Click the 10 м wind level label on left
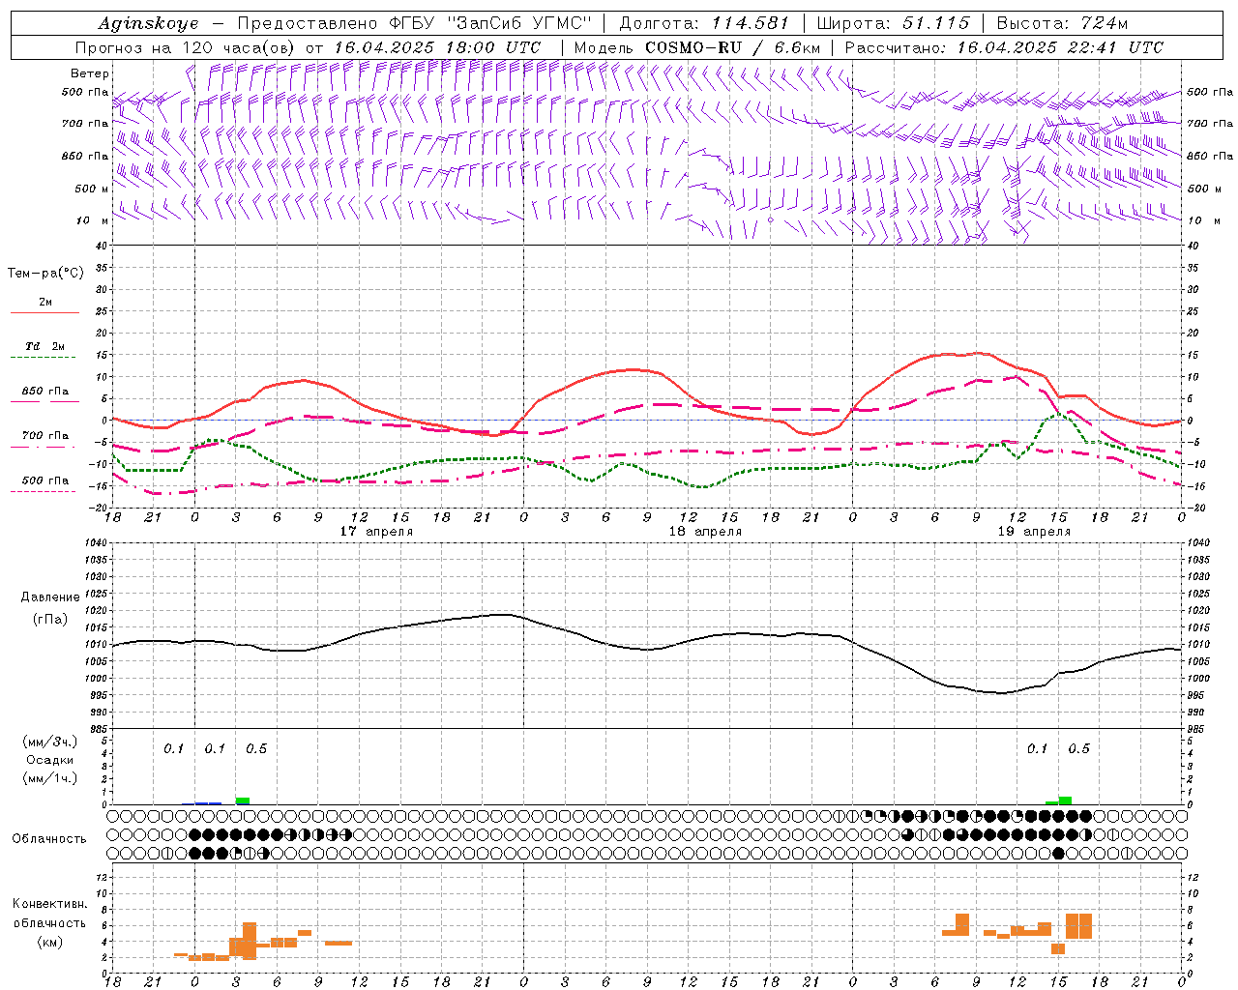 click(93, 220)
